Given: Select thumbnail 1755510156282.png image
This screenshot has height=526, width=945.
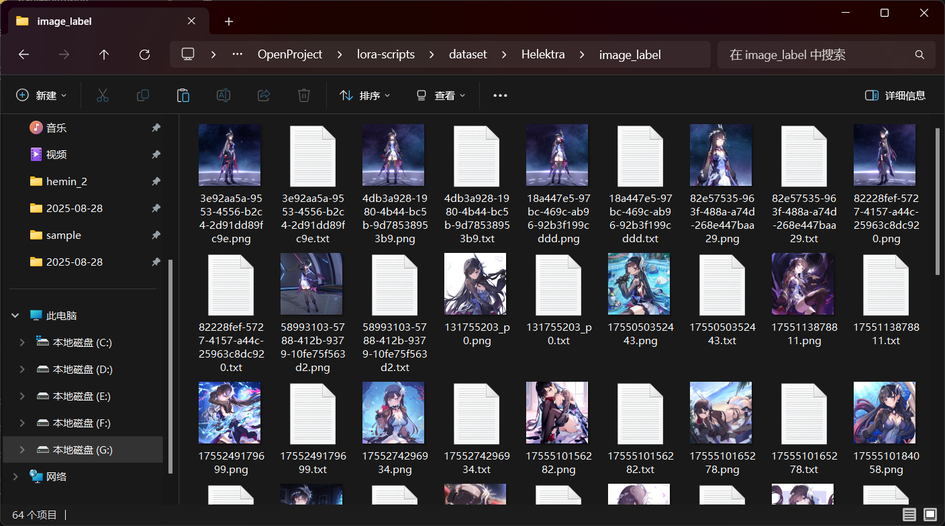Looking at the screenshot, I should pyautogui.click(x=557, y=413).
